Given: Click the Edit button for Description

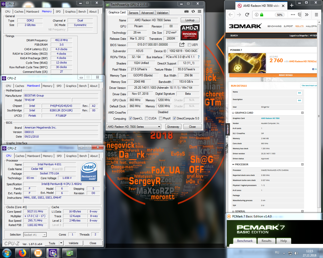Looking at the screenshot, I should pos(299,100).
